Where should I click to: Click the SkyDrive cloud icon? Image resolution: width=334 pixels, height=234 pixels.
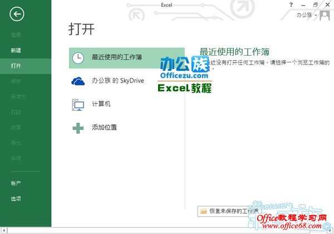(x=78, y=81)
